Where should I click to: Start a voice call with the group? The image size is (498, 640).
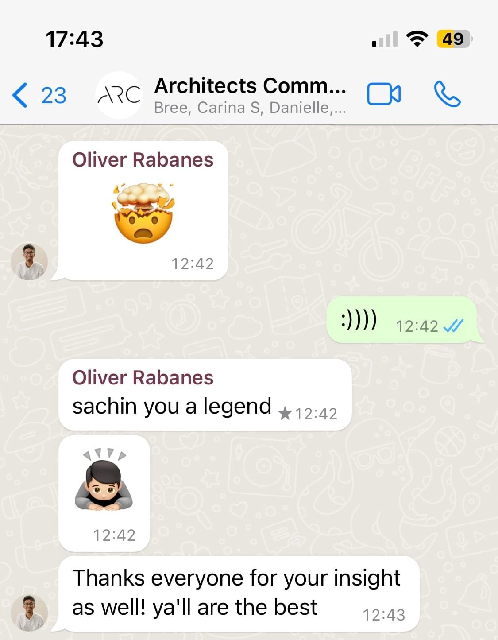click(x=447, y=94)
